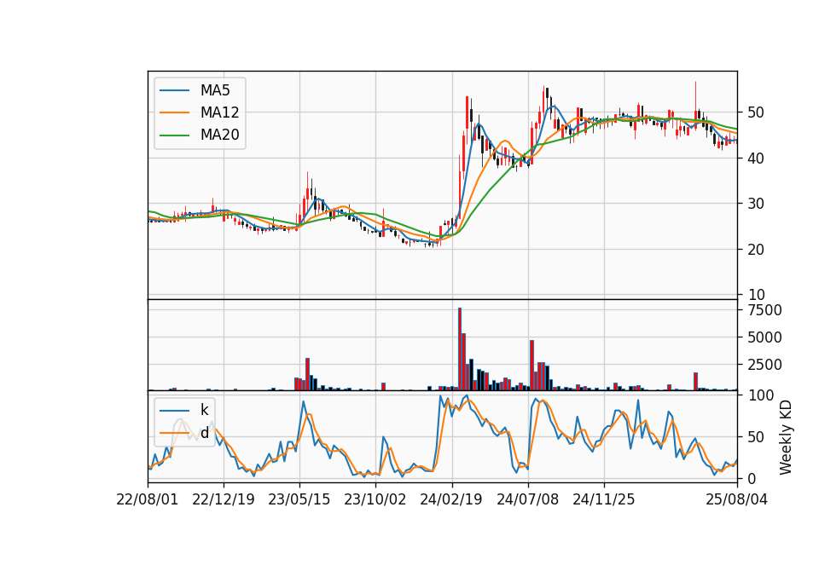Click the k legend label
819x588 pixels.
click(204, 410)
